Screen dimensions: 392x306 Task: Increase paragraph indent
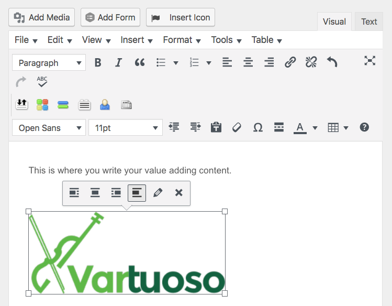tap(195, 127)
